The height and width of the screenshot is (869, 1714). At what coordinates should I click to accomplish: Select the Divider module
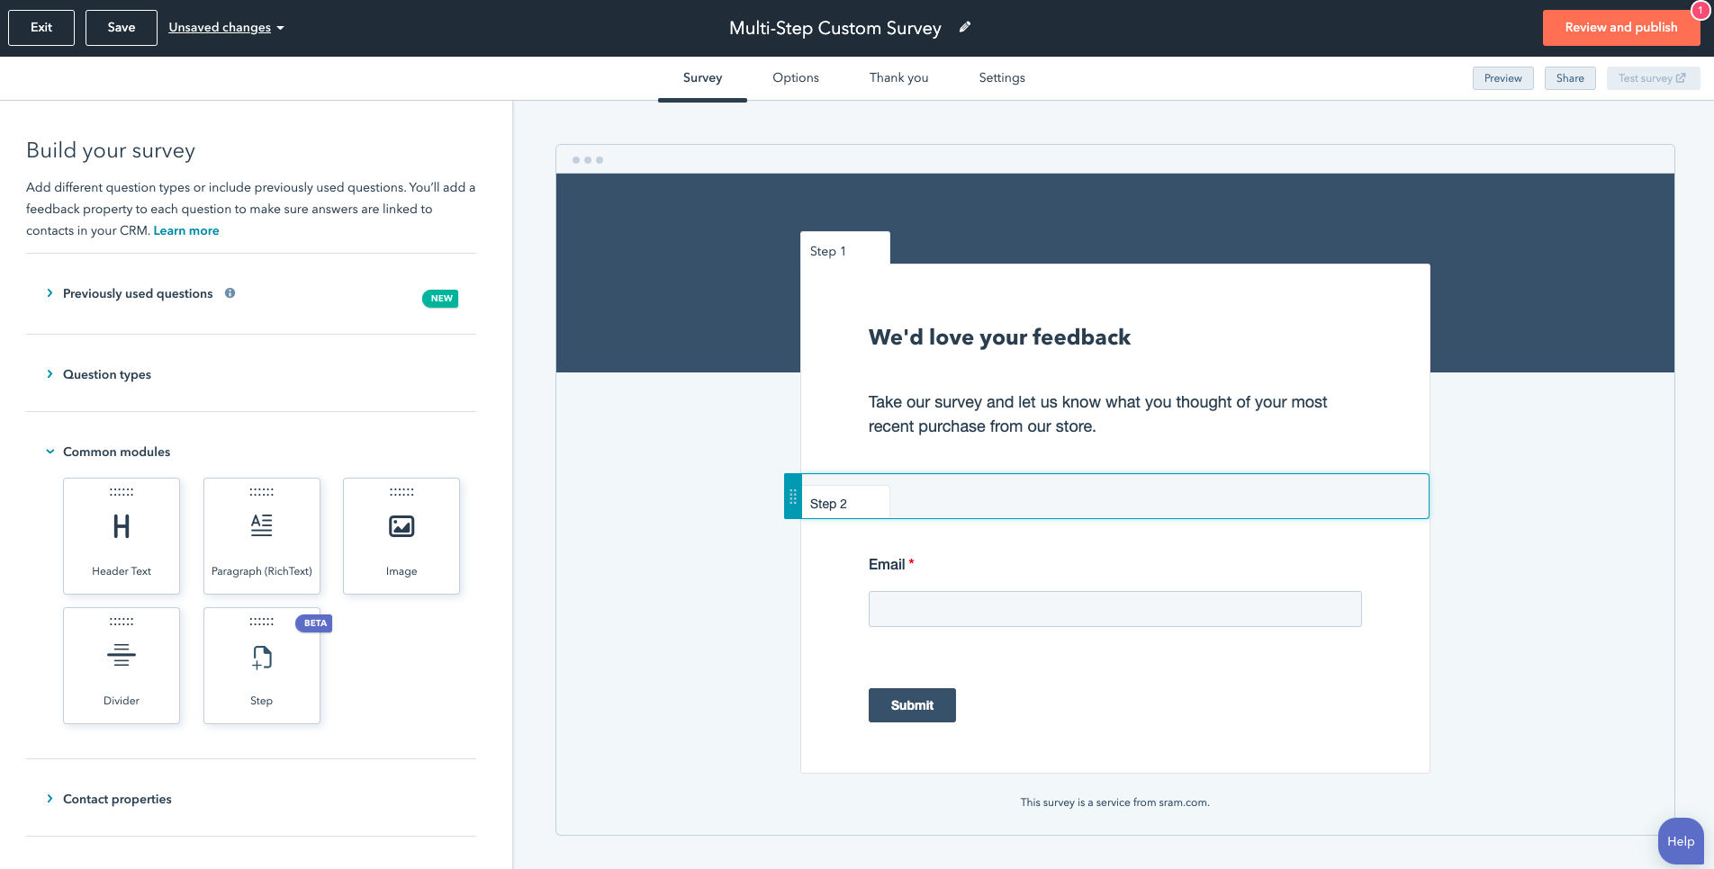click(x=122, y=665)
